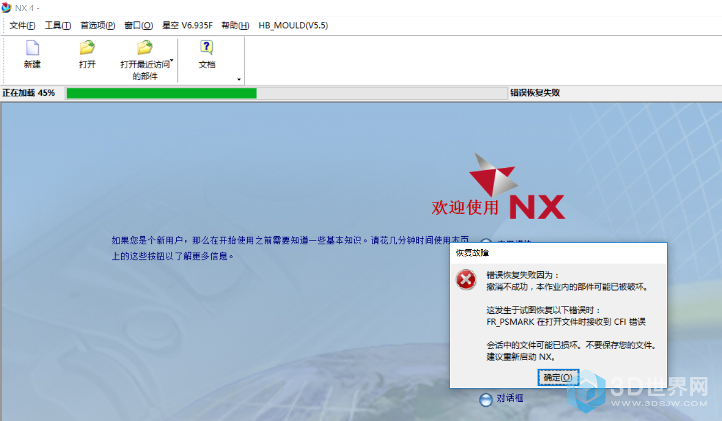Viewport: 722px width, 421px height.
Task: Expand the recently opened parts dropdown arrow
Action: coord(172,61)
